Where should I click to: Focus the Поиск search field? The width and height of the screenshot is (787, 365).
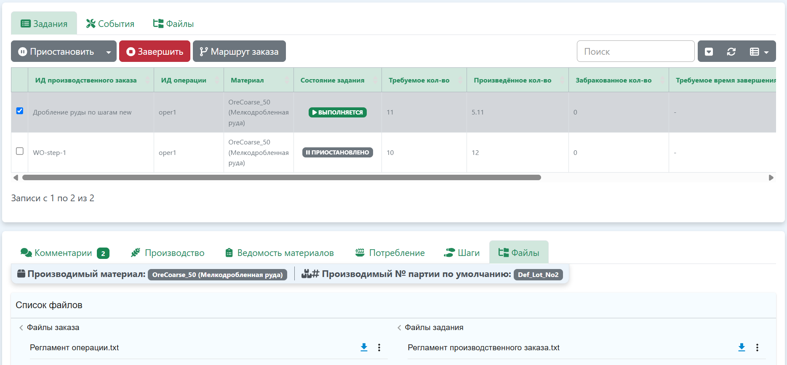(x=635, y=51)
